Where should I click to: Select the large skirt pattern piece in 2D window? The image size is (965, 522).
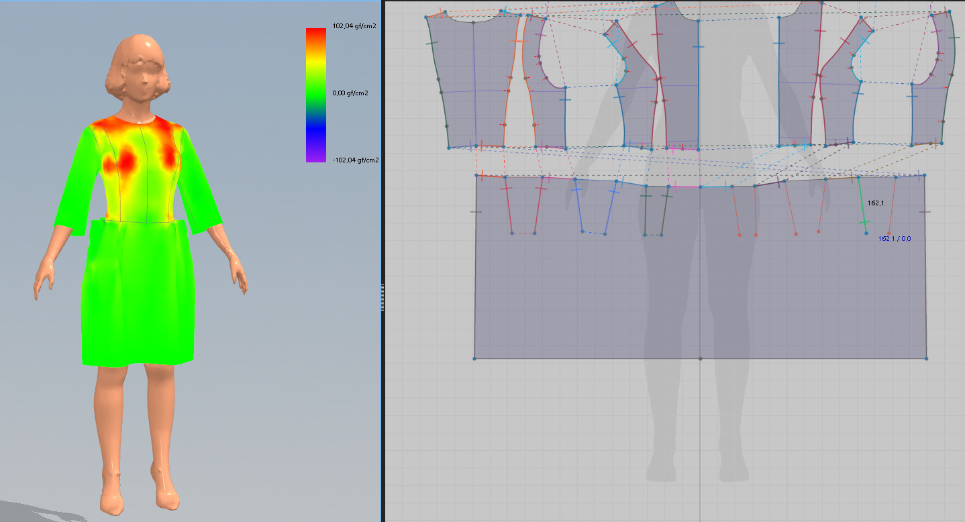[x=700, y=295]
